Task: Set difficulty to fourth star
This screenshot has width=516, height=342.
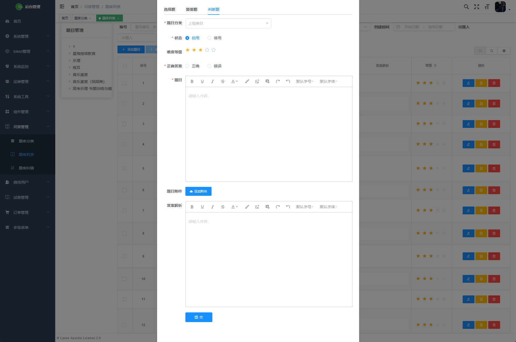Action: tap(207, 50)
